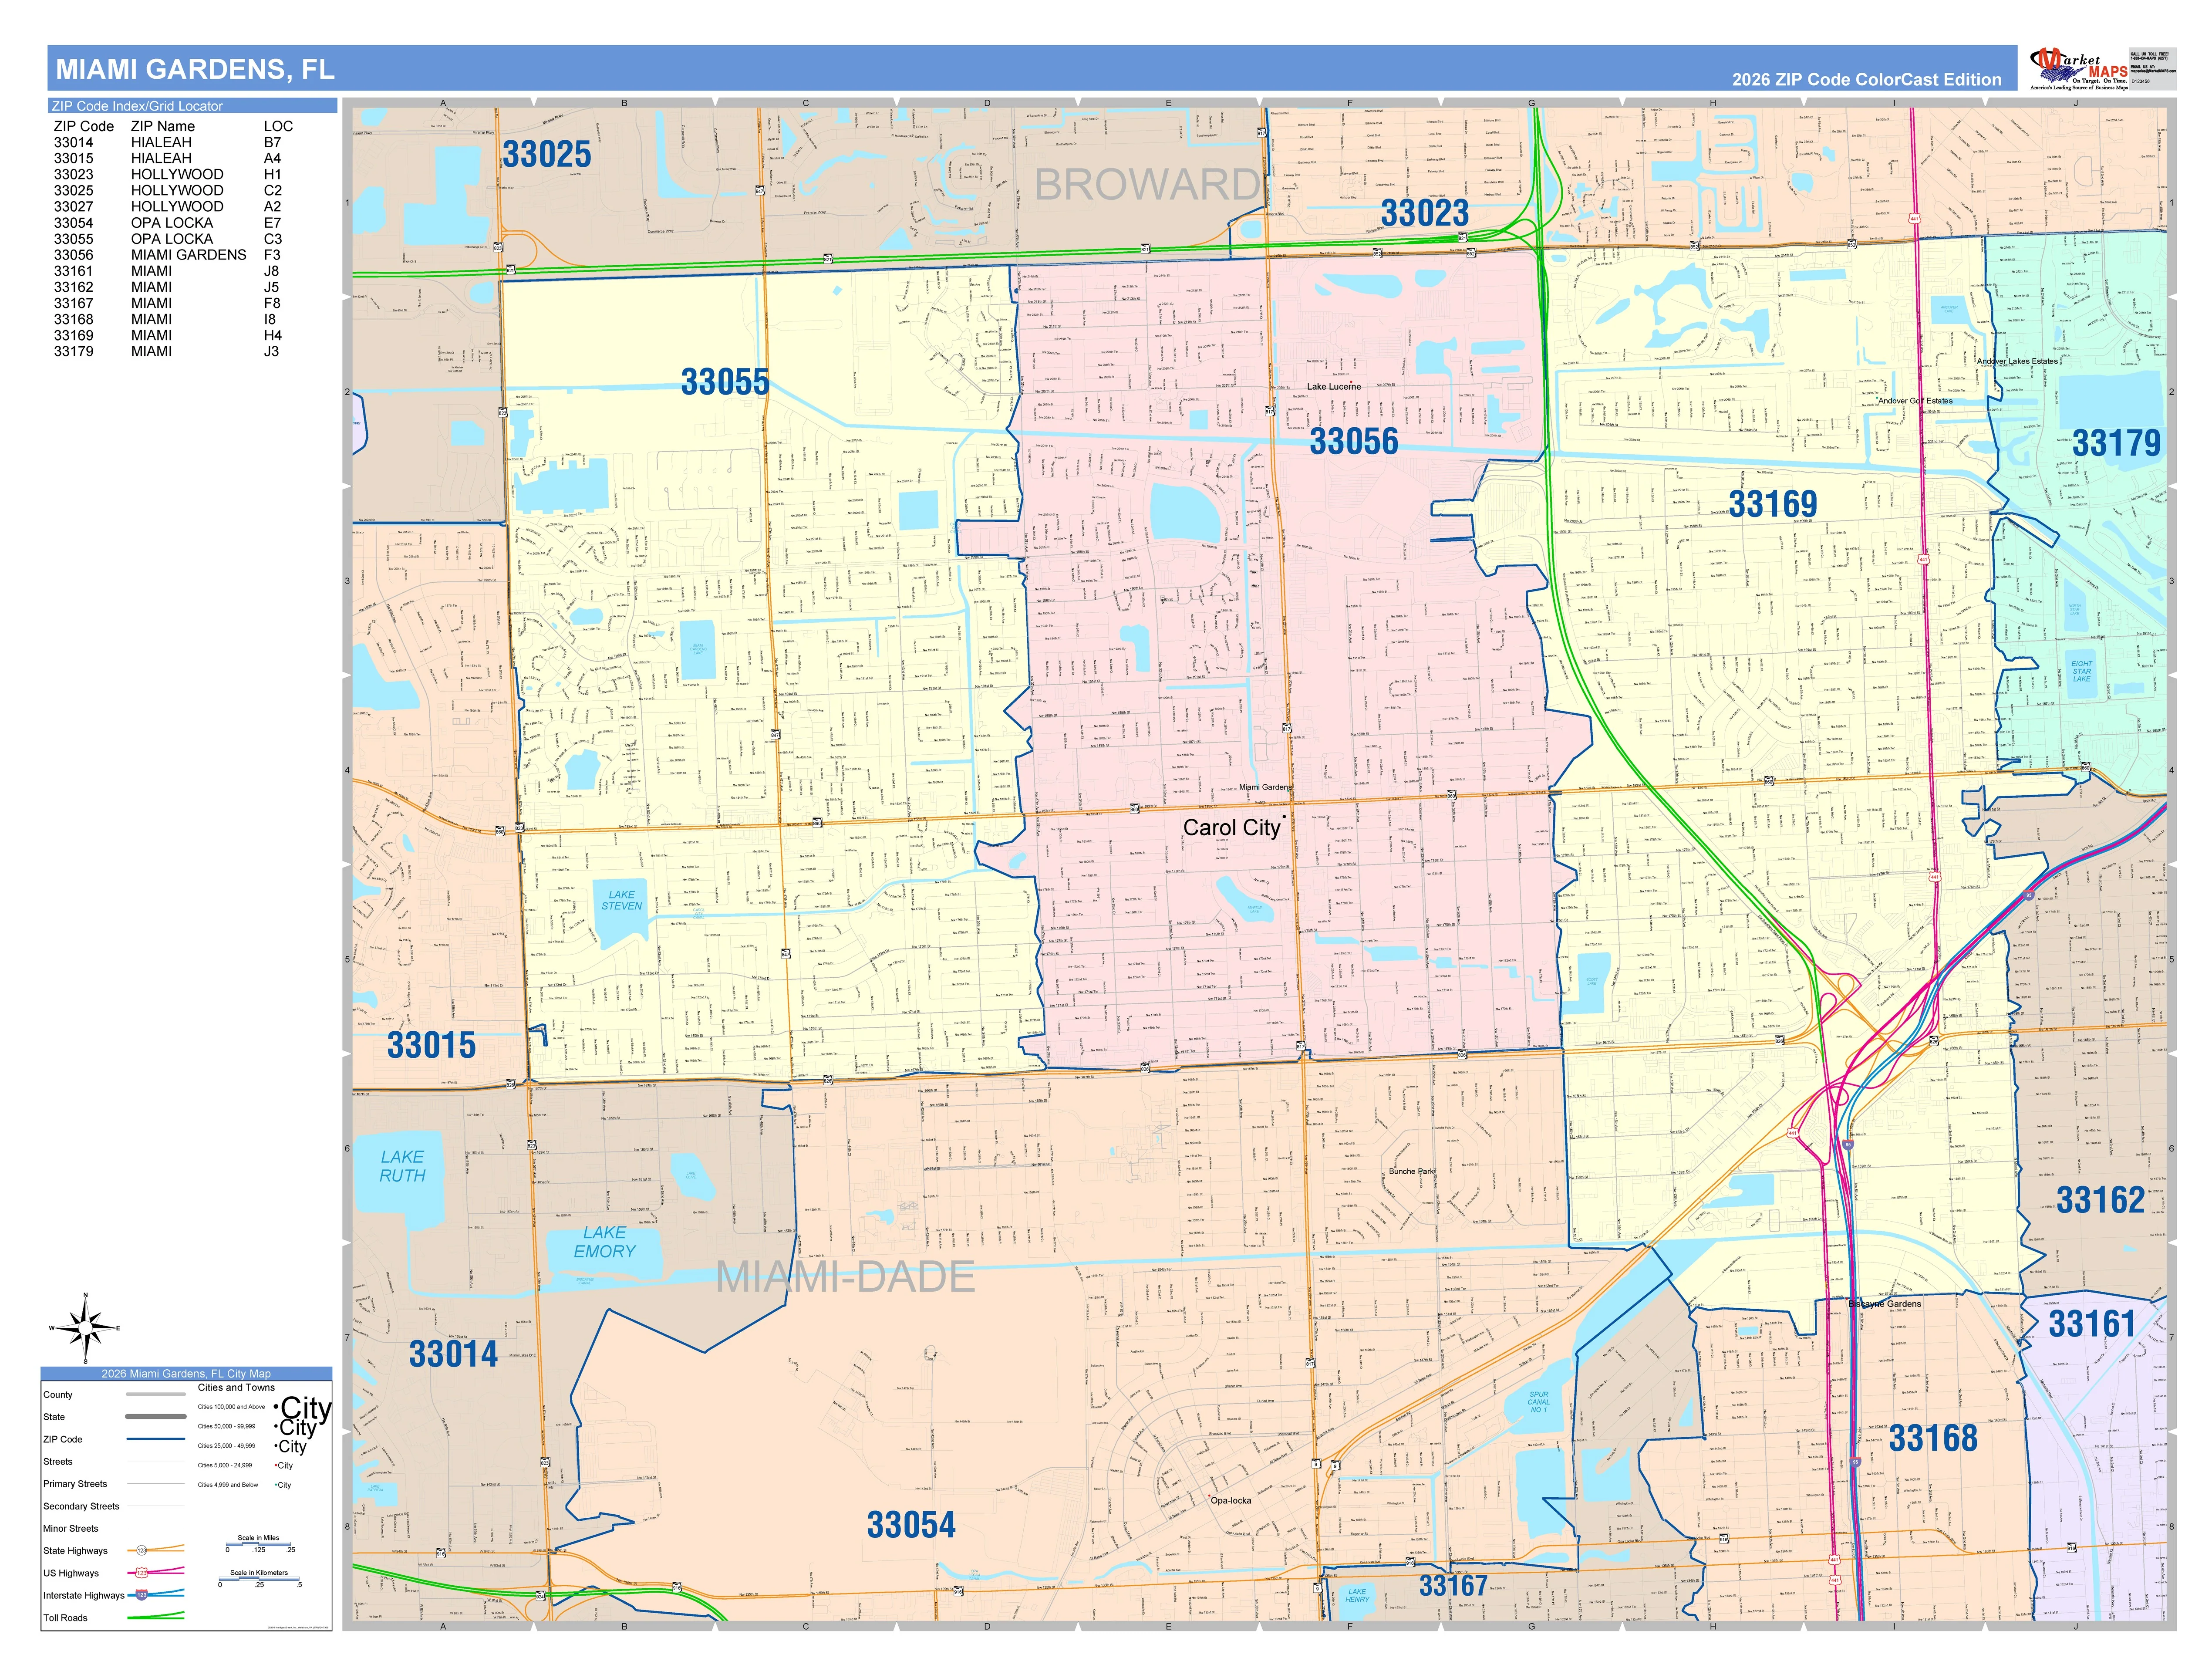Click the 33169 ZIP label on the map
Screen dimensions: 2212x1668
tap(1773, 504)
